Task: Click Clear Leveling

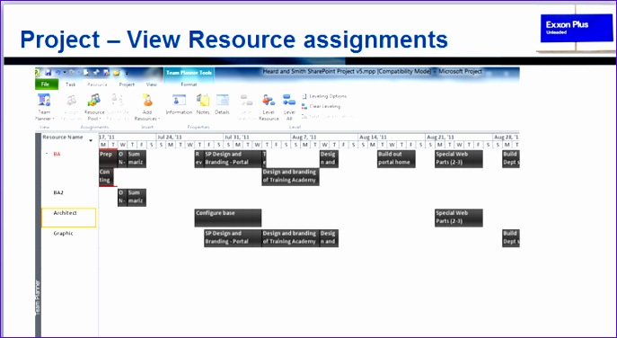Action: [322, 106]
